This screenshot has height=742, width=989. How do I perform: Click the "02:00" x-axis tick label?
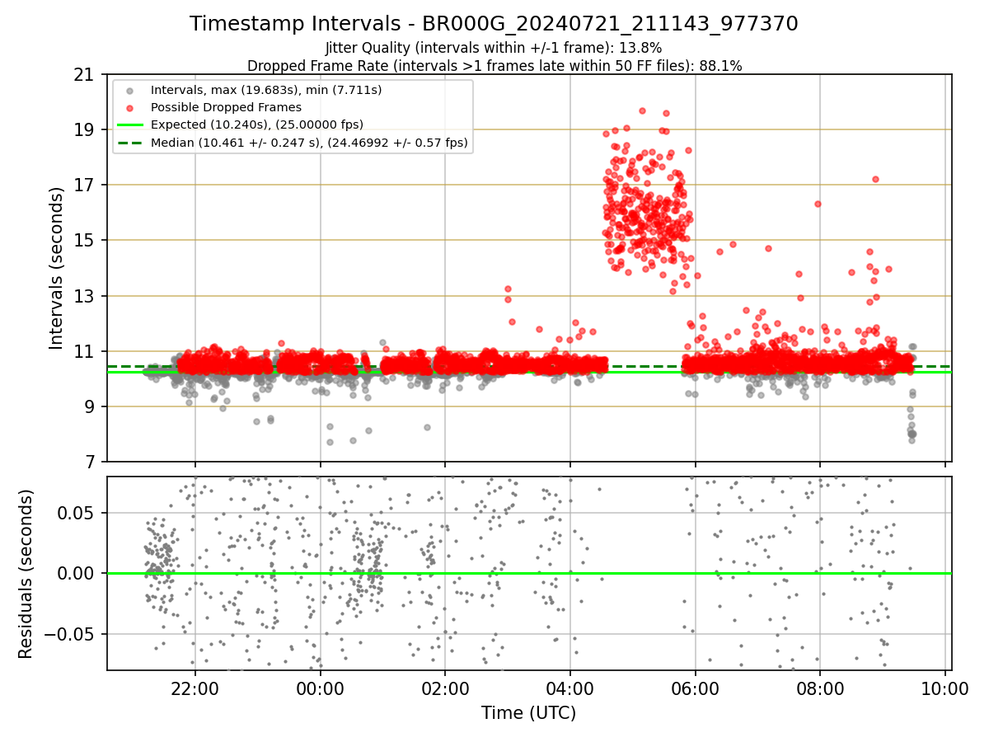click(445, 687)
